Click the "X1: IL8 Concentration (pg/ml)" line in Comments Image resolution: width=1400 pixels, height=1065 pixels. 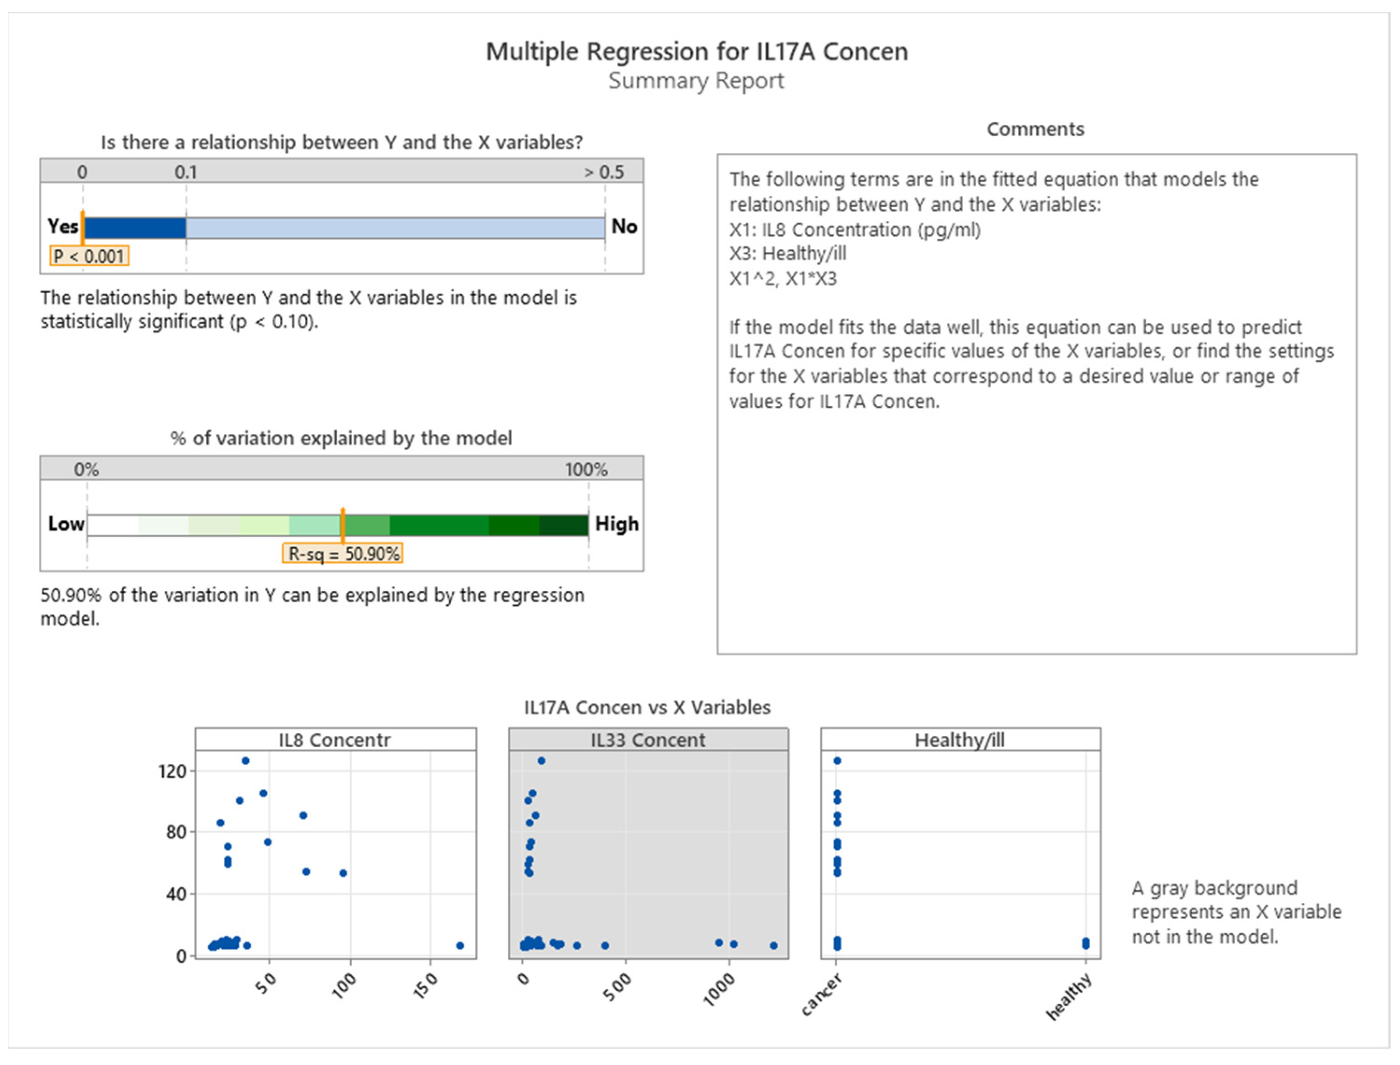tap(855, 229)
